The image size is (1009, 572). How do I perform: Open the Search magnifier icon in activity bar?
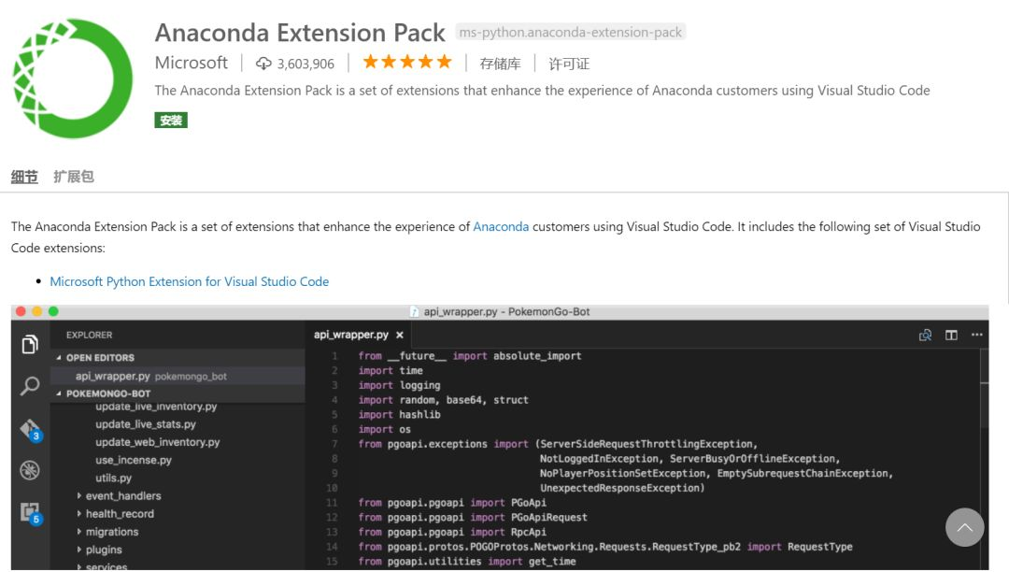point(30,386)
